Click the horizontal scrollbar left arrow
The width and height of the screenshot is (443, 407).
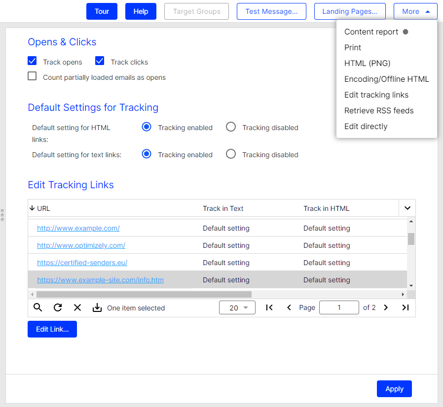[x=32, y=294]
